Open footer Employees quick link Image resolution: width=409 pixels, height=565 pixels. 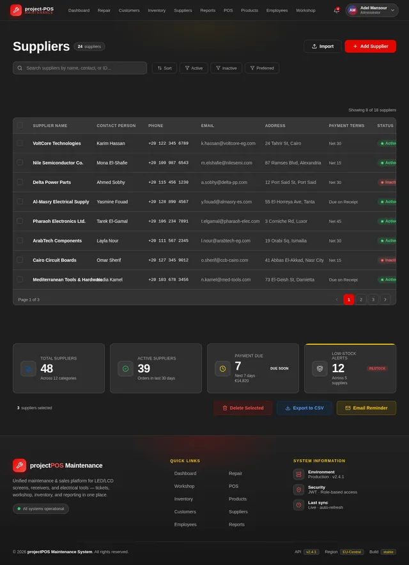point(185,524)
